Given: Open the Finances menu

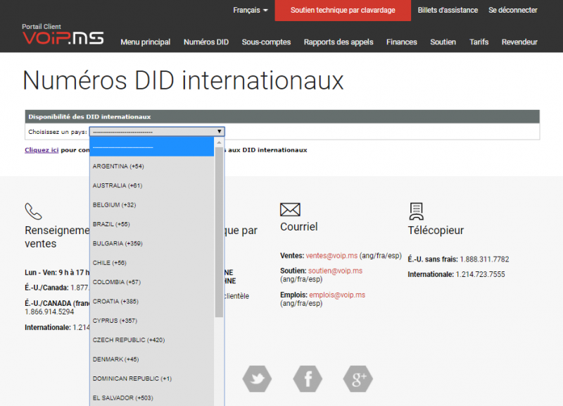Looking at the screenshot, I should point(402,42).
